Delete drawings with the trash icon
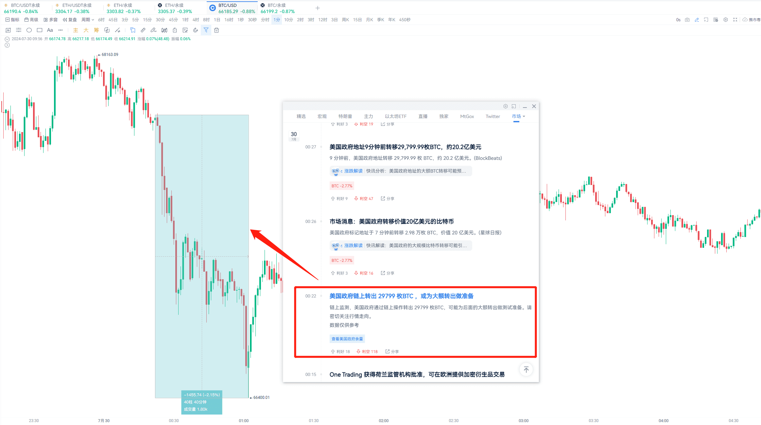This screenshot has width=761, height=425. click(x=216, y=30)
